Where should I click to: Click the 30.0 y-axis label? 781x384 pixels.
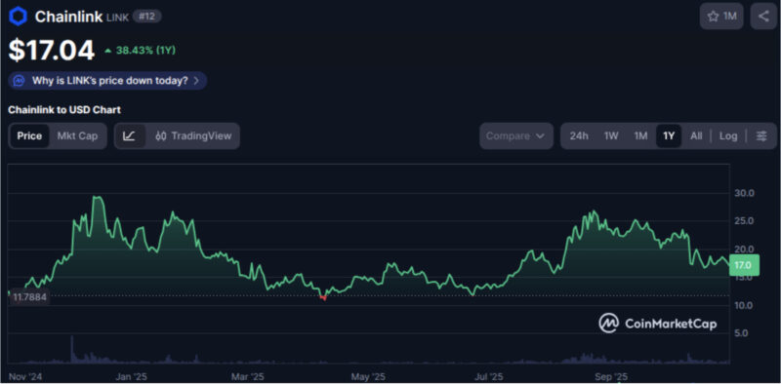coord(745,193)
